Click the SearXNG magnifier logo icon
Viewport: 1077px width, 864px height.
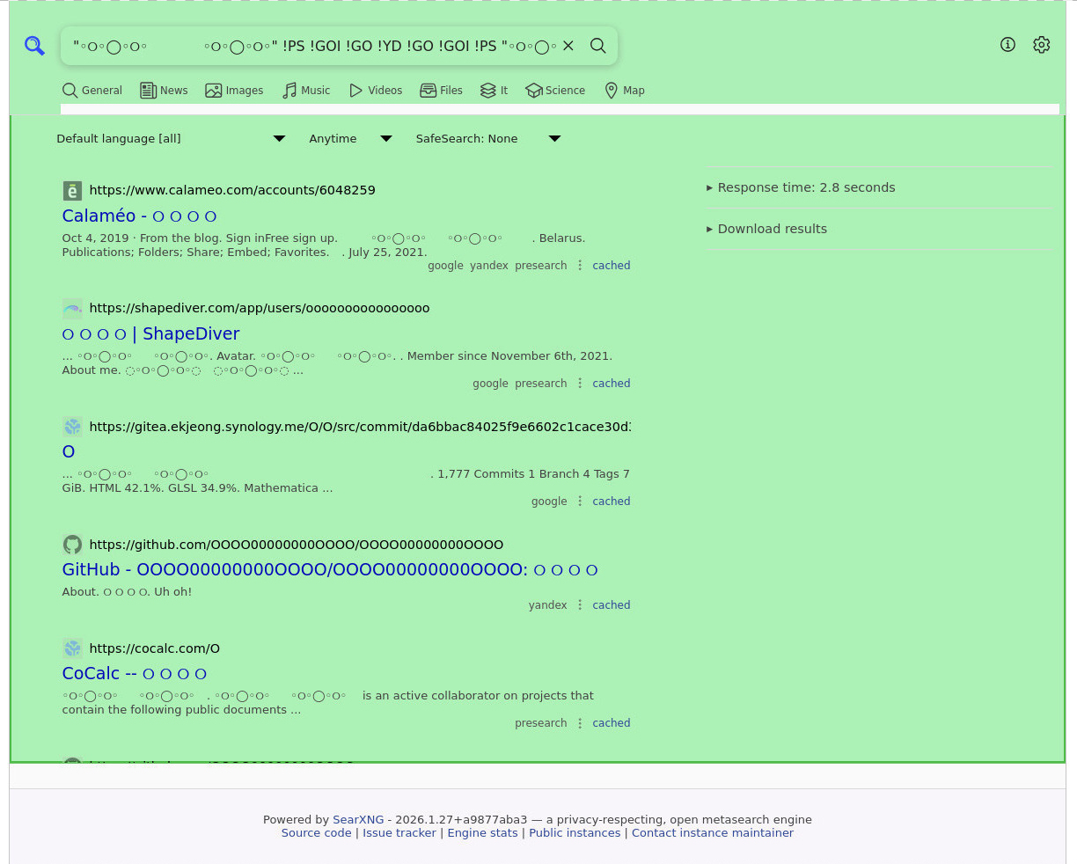(x=34, y=46)
